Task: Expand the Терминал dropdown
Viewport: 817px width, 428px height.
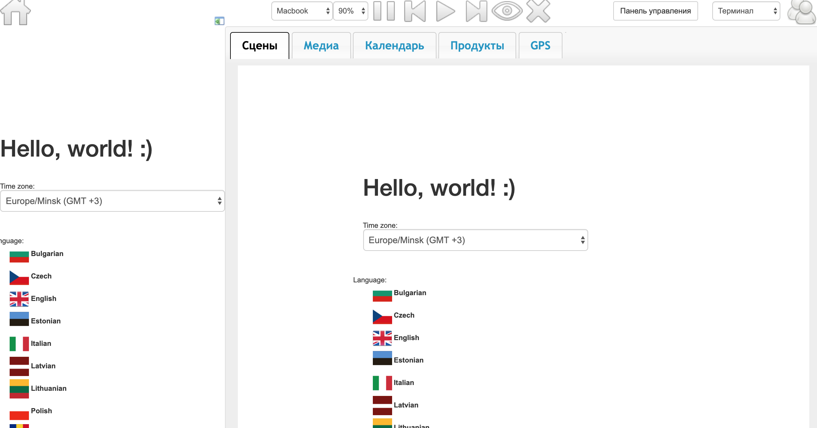Action: 746,11
